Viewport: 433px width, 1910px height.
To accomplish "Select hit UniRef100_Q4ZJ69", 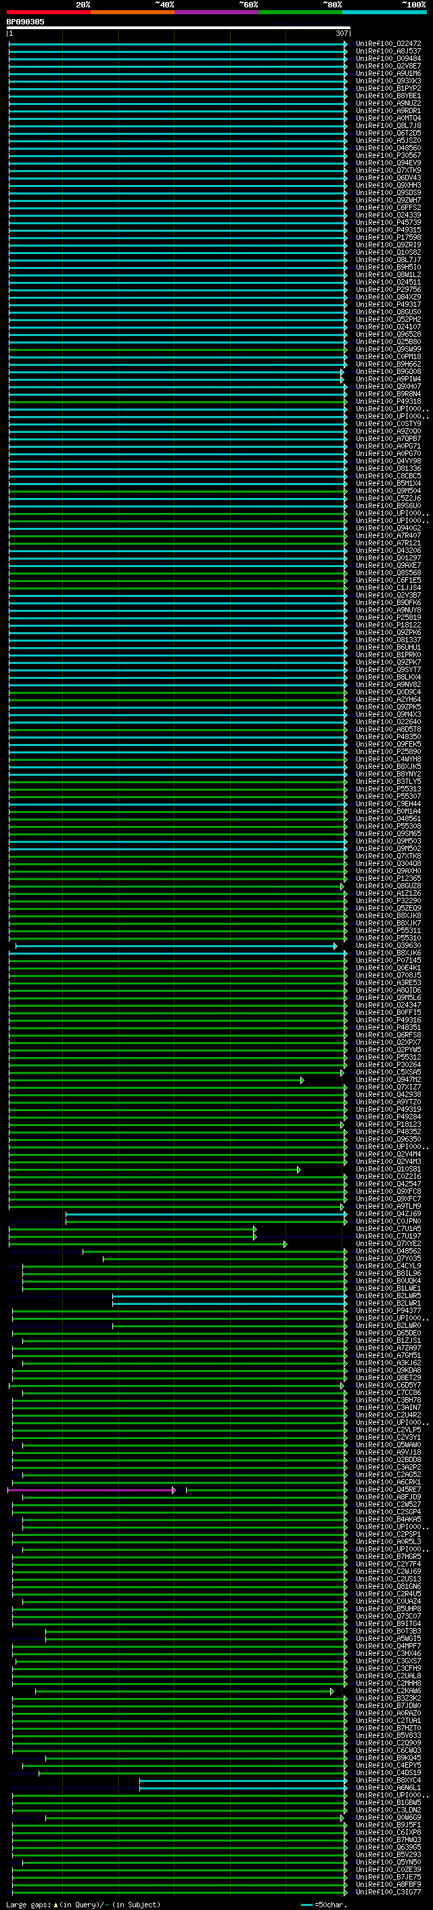I will (x=388, y=1215).
